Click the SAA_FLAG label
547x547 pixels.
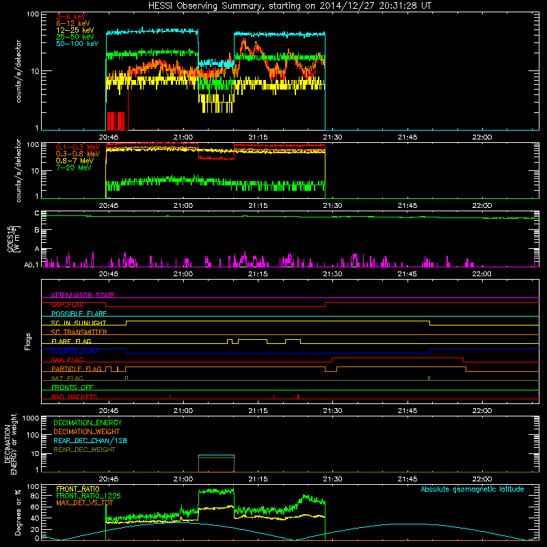tap(67, 360)
